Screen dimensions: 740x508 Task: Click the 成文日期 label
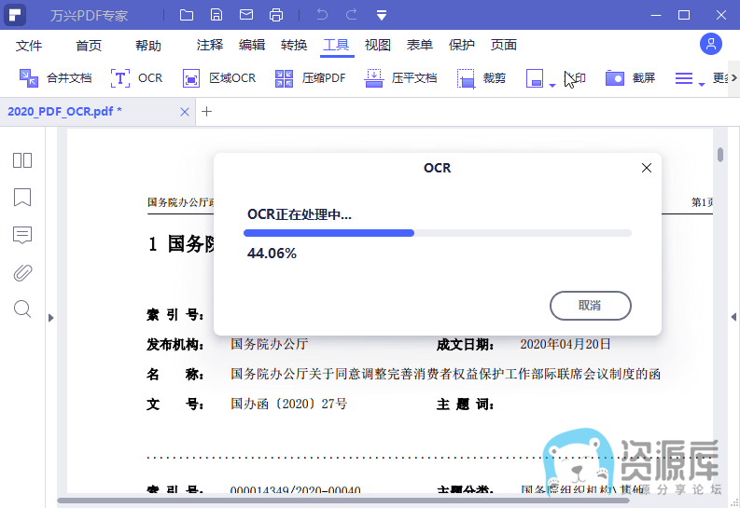(x=465, y=345)
